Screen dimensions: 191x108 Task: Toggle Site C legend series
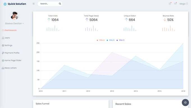[x=120, y=40]
